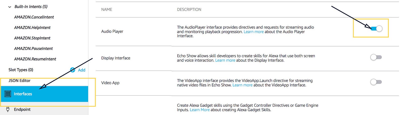Viewport: 404px width, 115px height.
Task: Click the blue plus icon beside Slot Types
Action: 72,70
